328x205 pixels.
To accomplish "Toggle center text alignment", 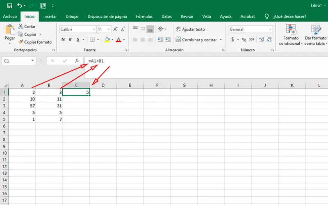I will tap(143, 39).
